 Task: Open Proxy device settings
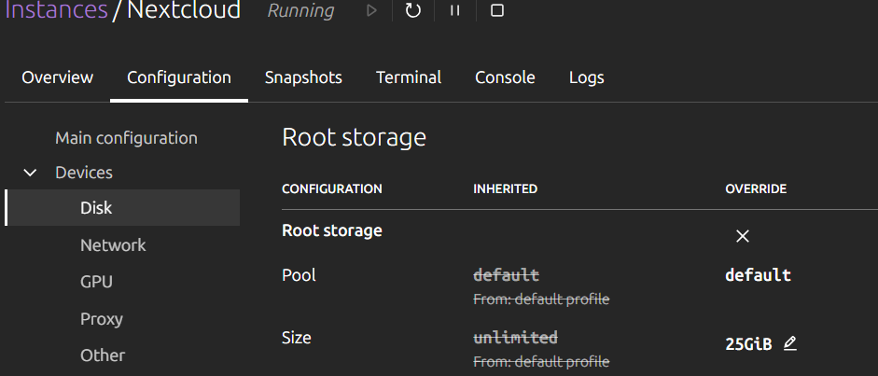click(102, 319)
